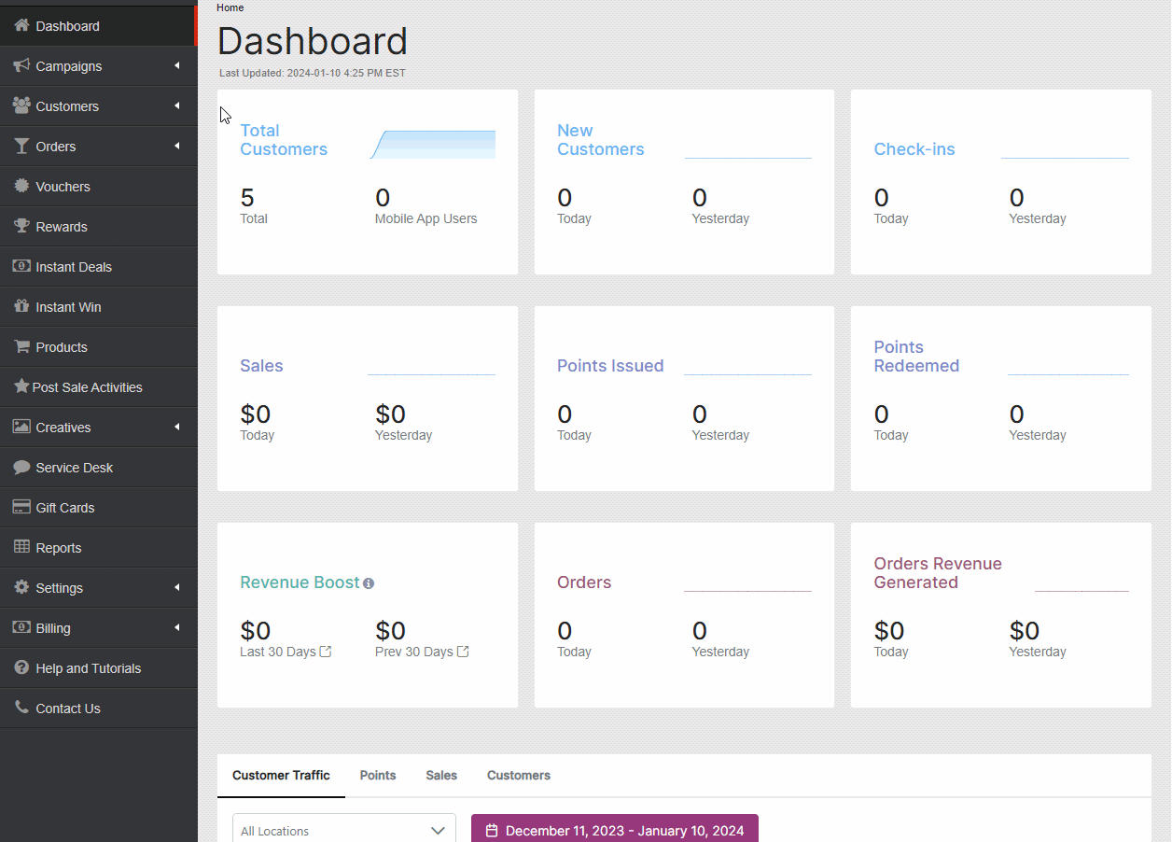Switch to the Customers chart tab

pyautogui.click(x=519, y=775)
